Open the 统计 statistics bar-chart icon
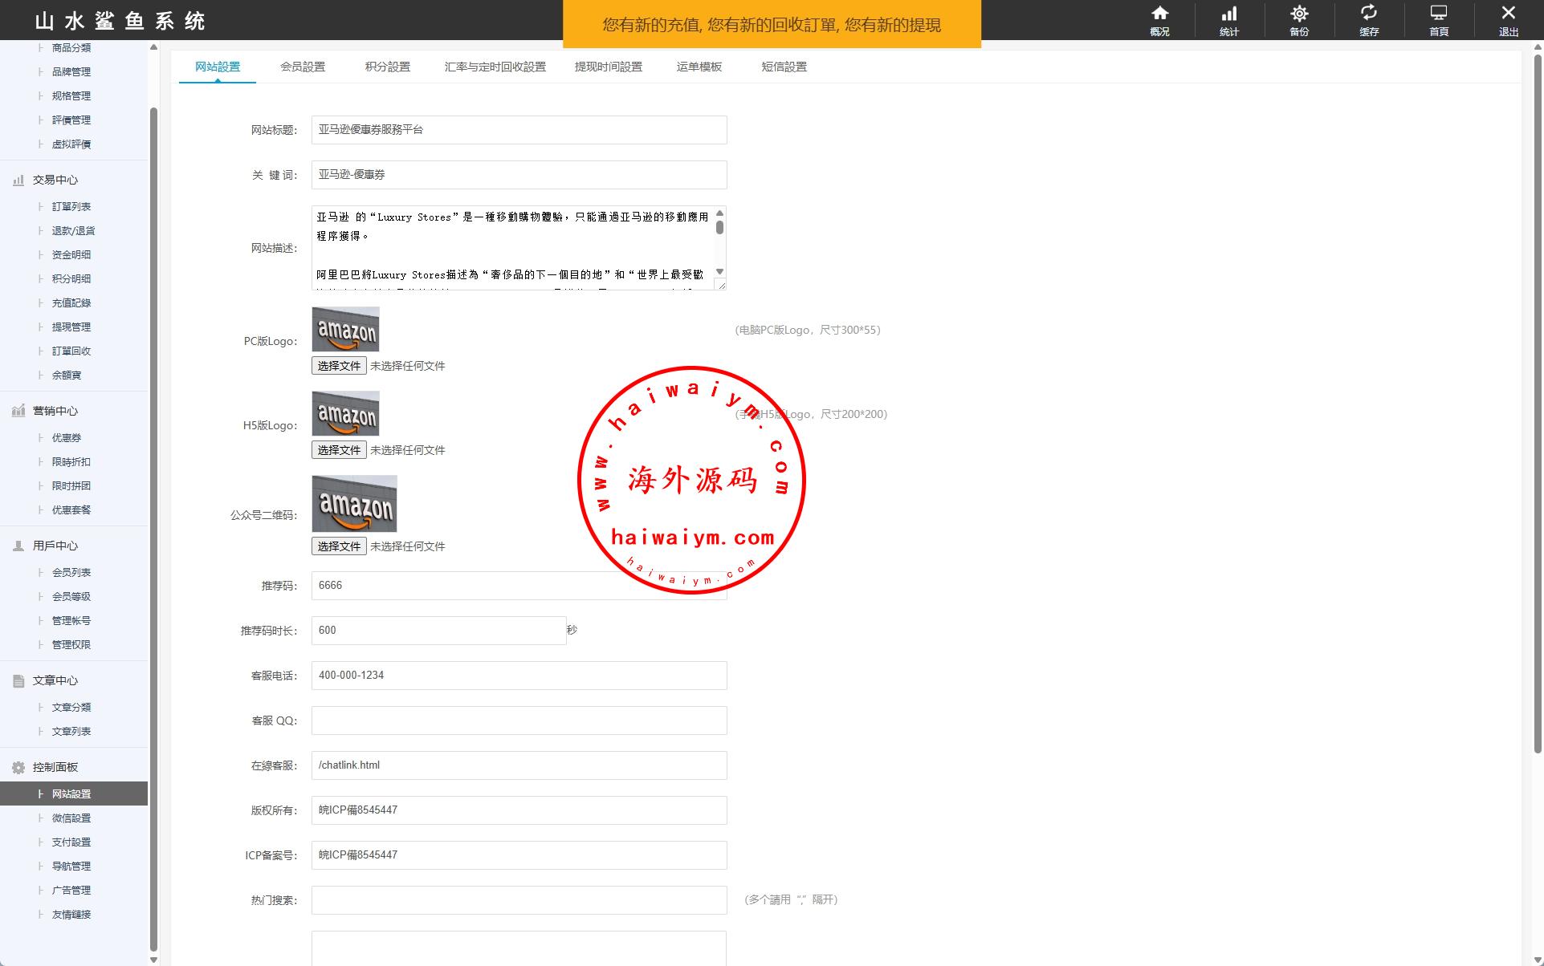 [1229, 14]
